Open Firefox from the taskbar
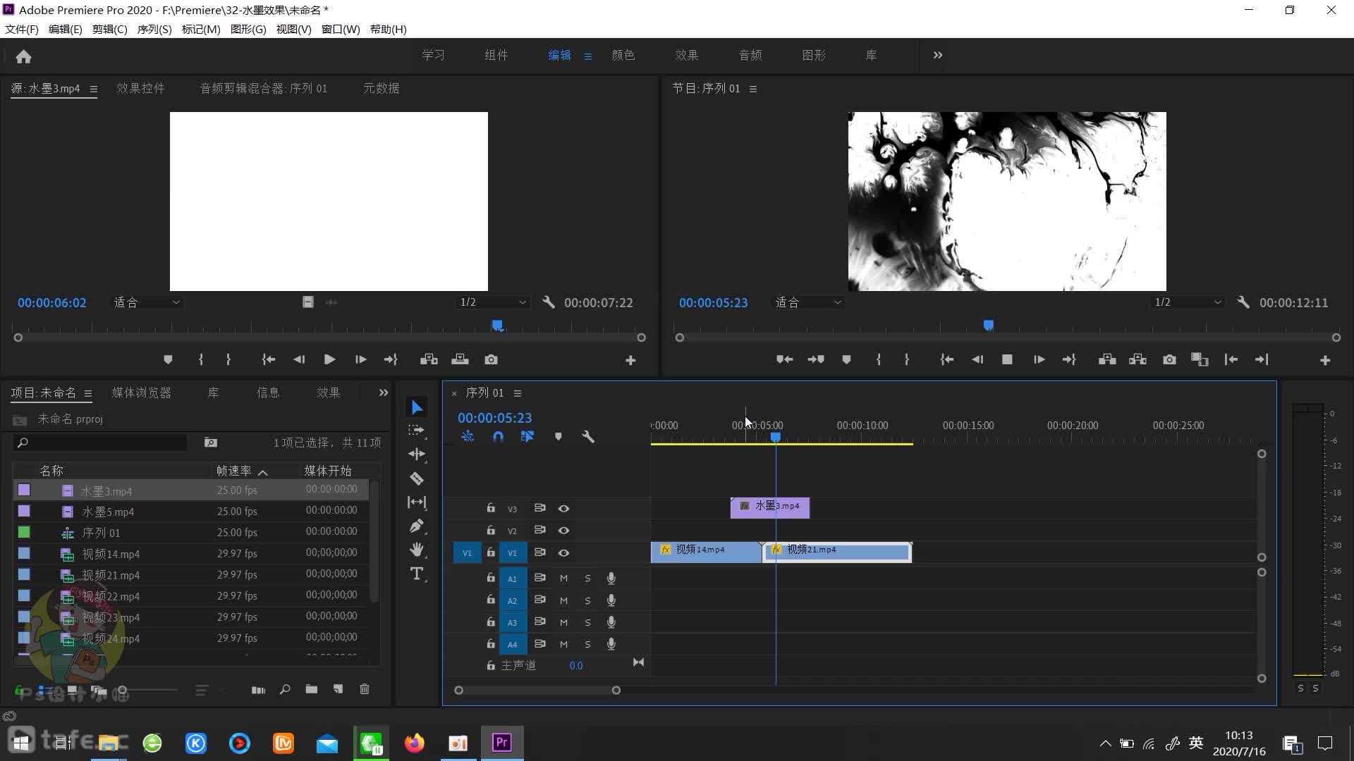 click(415, 743)
